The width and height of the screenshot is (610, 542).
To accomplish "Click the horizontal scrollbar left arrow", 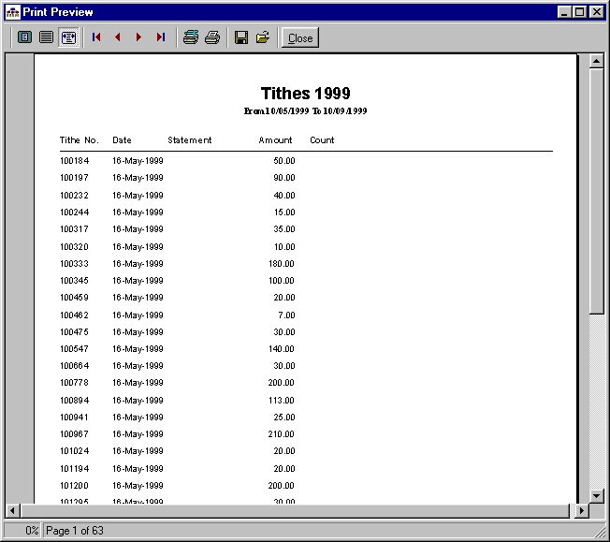I will 12,510.
